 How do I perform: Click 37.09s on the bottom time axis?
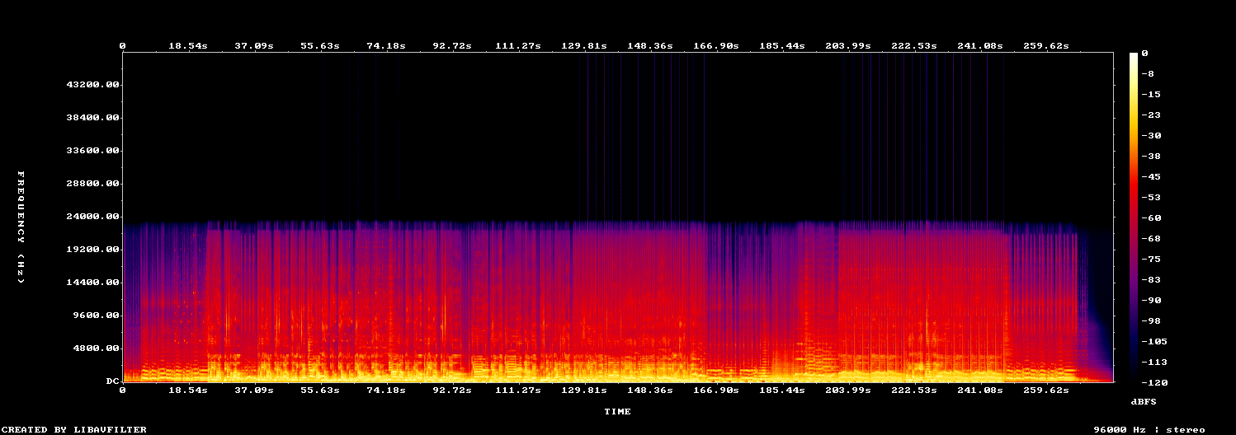(x=254, y=391)
